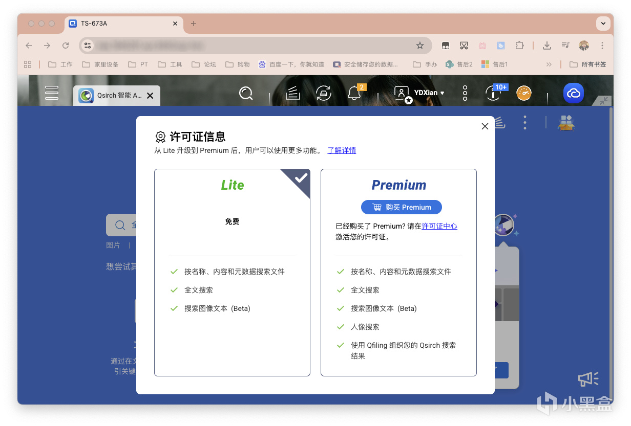
Task: Open the background tasks stack icon
Action: 293,93
